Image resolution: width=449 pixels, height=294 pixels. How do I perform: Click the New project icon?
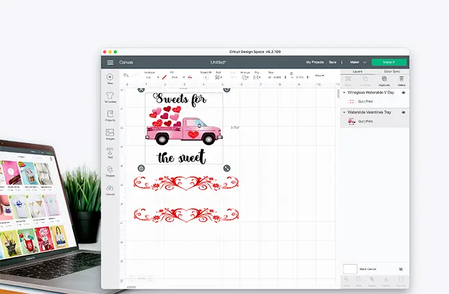click(110, 77)
